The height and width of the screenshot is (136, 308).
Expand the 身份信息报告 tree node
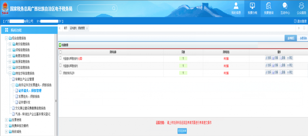(x=10, y=44)
